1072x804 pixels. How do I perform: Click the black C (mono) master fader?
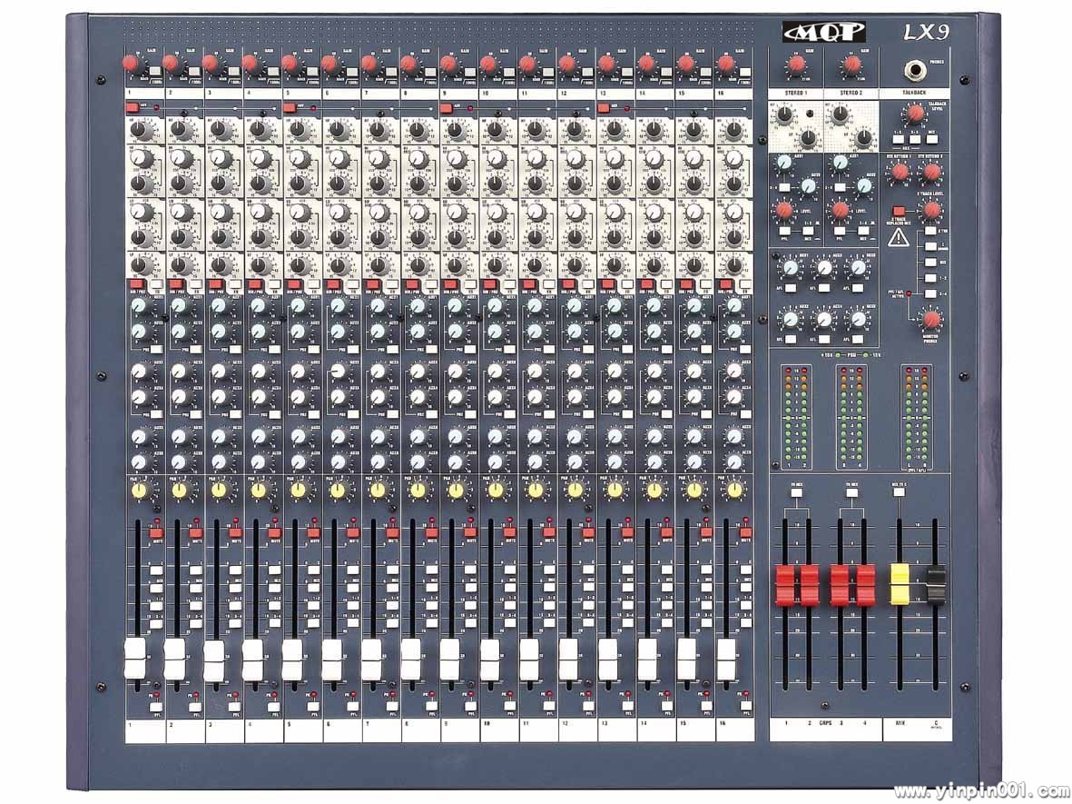935,584
